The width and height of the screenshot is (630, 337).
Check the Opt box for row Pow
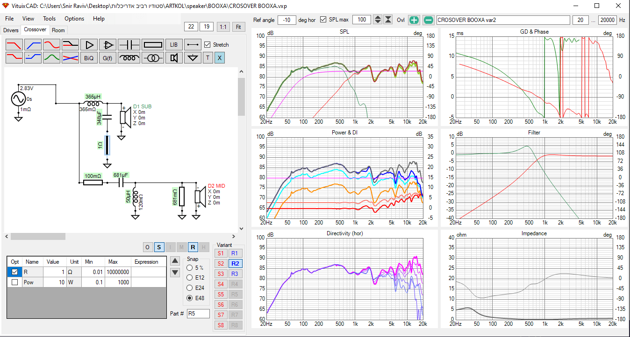pyautogui.click(x=14, y=282)
